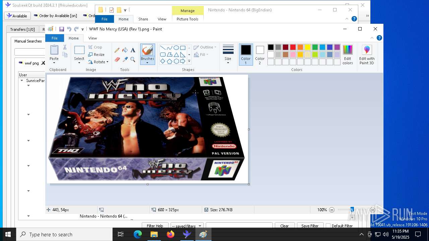
Task: Open the Select dropdown arrow
Action: point(79,63)
